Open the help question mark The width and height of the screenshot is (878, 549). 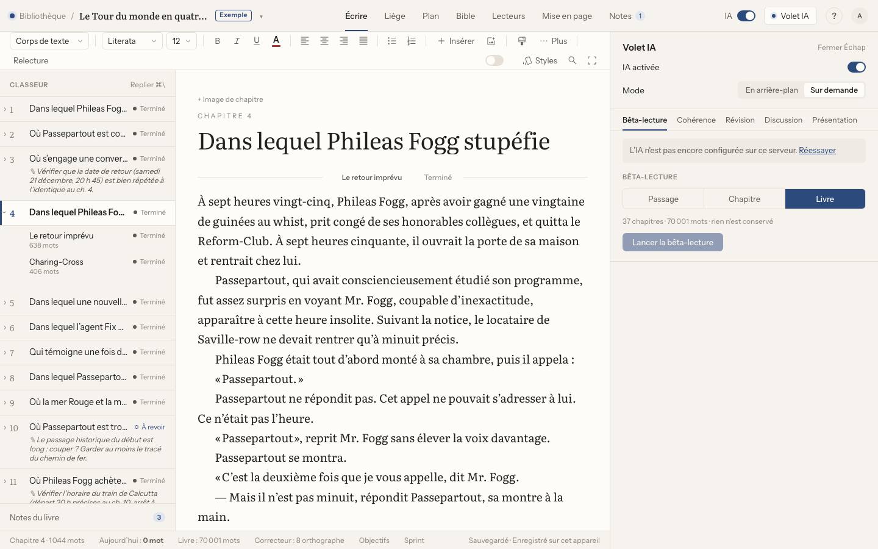pyautogui.click(x=834, y=16)
